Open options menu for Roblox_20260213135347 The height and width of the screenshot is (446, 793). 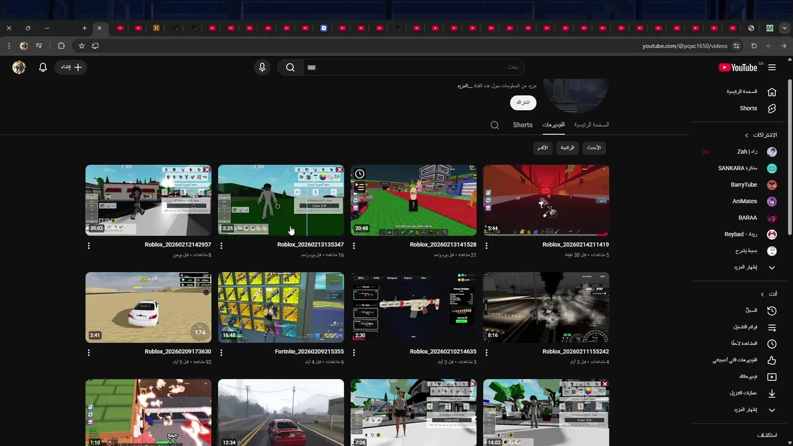coord(221,246)
